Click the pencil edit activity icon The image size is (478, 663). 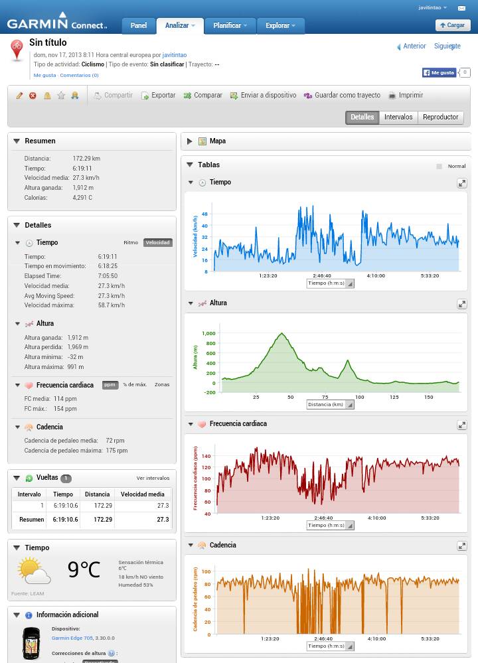pos(20,96)
